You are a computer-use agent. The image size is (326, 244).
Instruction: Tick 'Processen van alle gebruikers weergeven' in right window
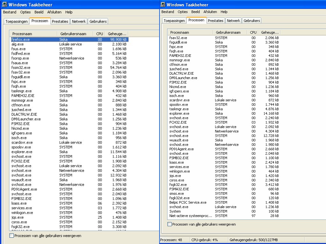point(169,224)
